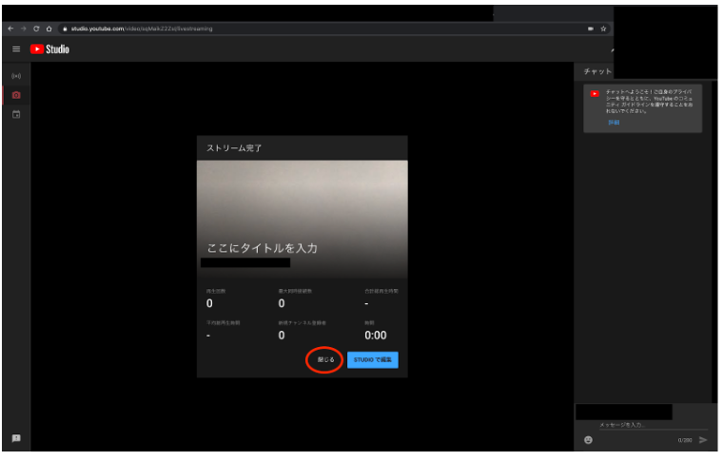Open the emoji picker in chat

589,440
